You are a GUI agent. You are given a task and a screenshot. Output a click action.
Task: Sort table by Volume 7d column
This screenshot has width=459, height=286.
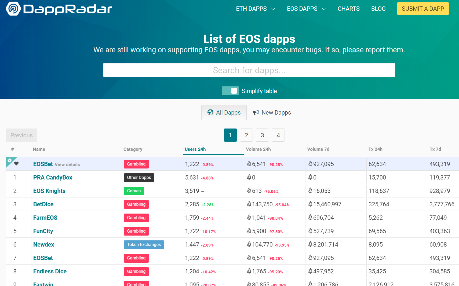coord(318,149)
